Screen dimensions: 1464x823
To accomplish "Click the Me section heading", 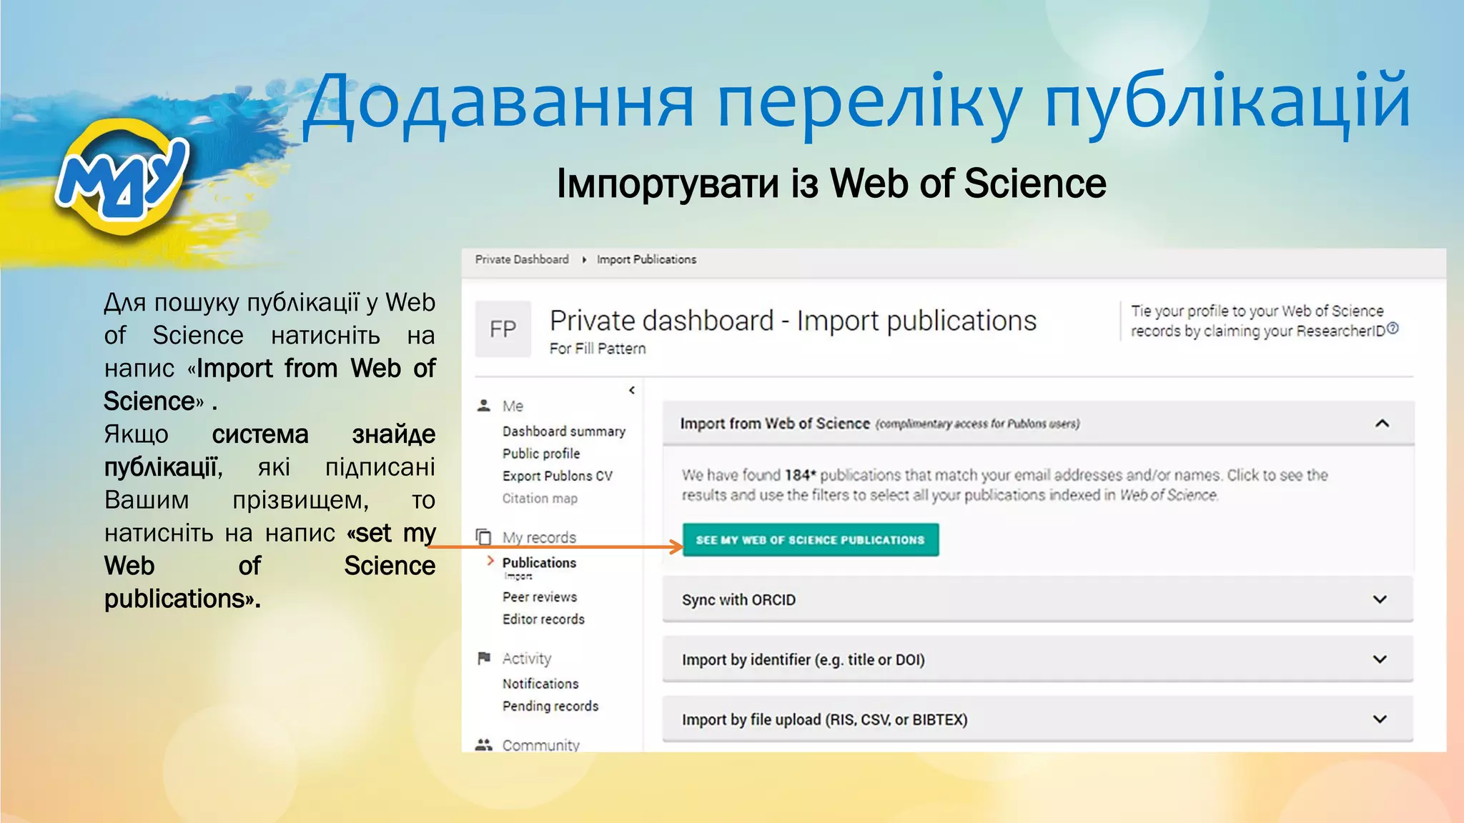I will tap(513, 406).
